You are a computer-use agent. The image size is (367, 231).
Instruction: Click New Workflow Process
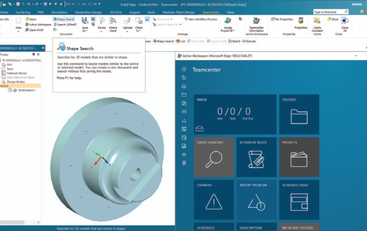point(201,19)
